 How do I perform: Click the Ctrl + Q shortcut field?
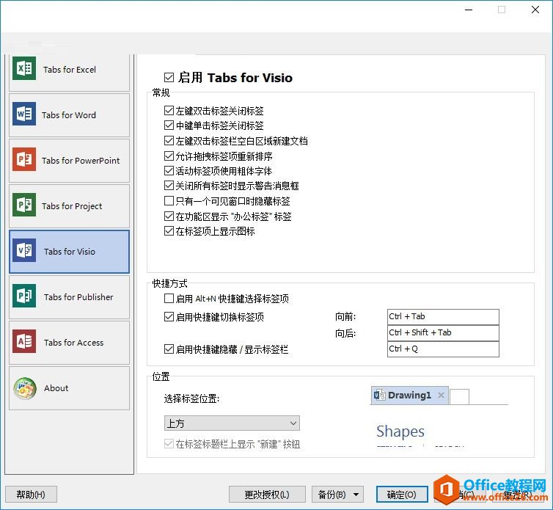(x=443, y=349)
